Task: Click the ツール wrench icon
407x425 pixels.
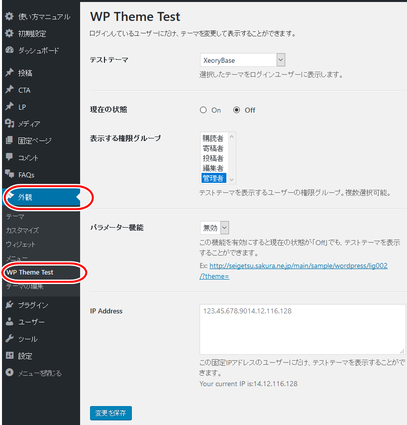Action: [x=9, y=338]
